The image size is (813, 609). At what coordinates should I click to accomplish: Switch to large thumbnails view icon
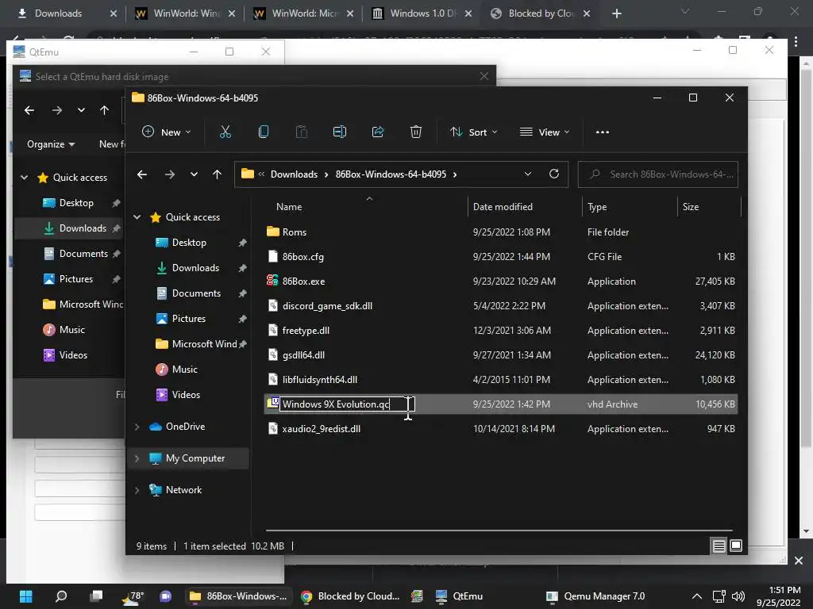point(736,546)
